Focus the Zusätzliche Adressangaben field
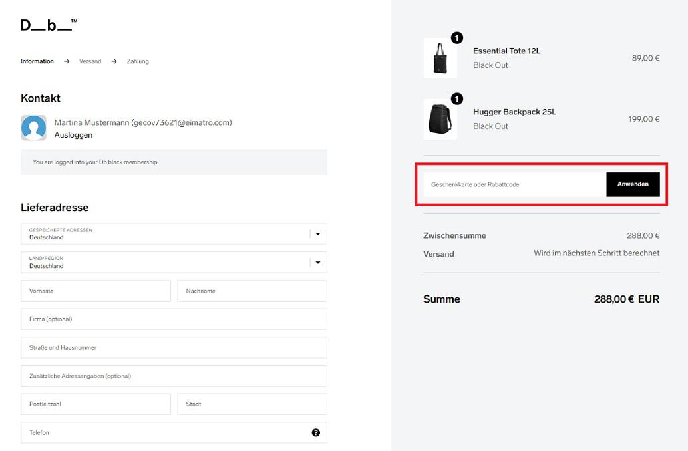 click(x=174, y=376)
